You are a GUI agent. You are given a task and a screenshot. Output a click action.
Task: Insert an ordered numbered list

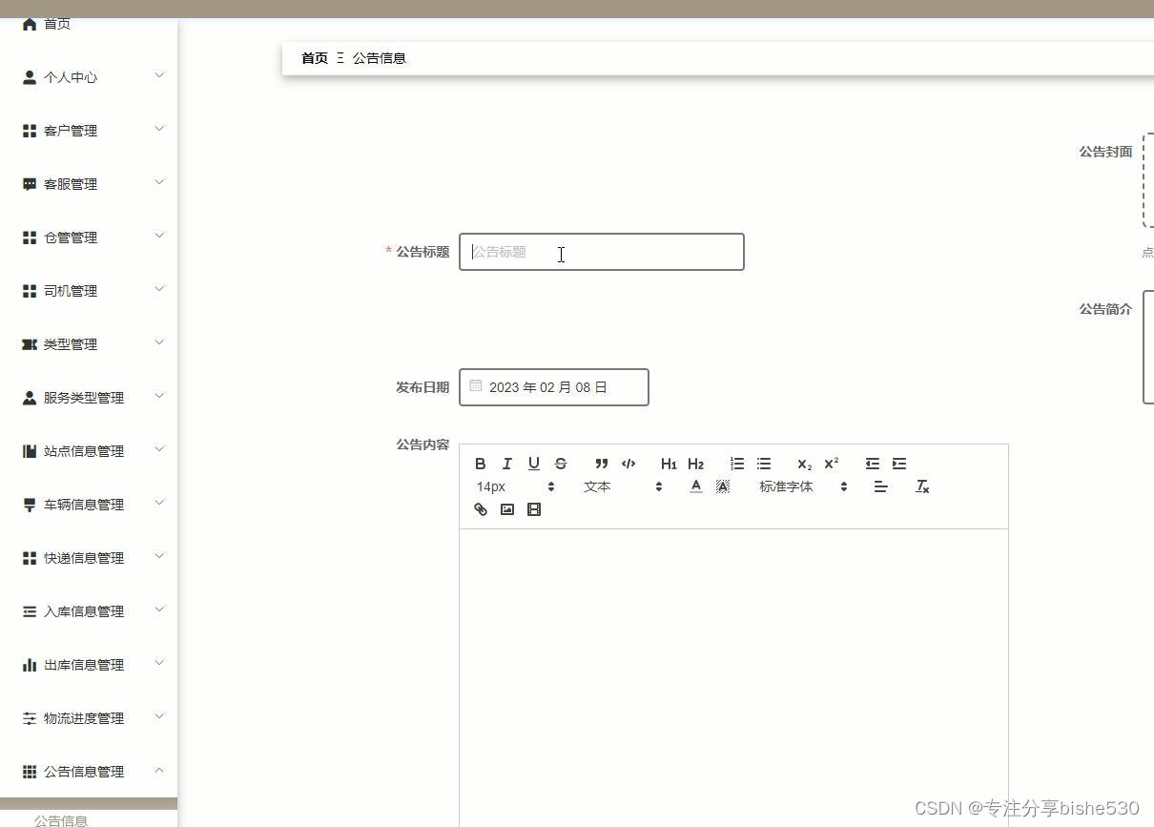click(x=737, y=464)
